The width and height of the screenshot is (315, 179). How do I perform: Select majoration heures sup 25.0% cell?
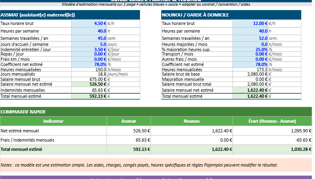(x=250, y=49)
